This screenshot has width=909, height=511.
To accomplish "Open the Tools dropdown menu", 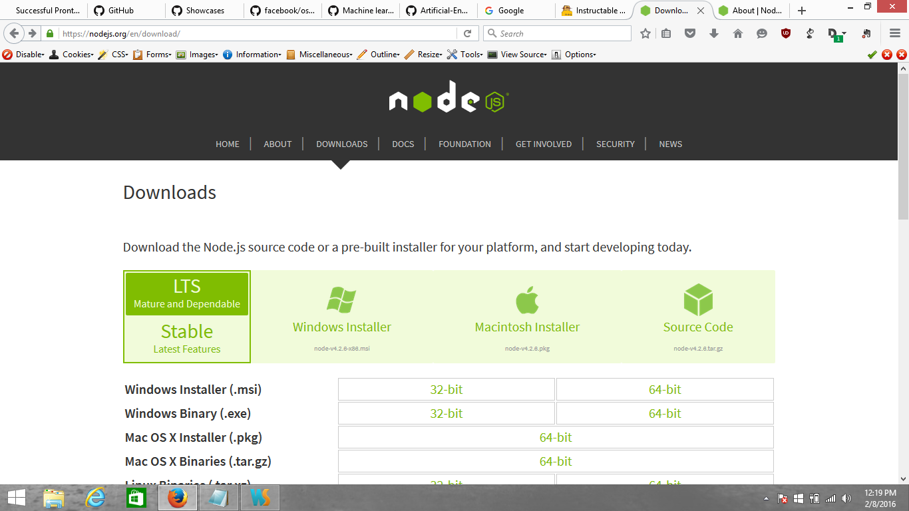I will [x=465, y=55].
